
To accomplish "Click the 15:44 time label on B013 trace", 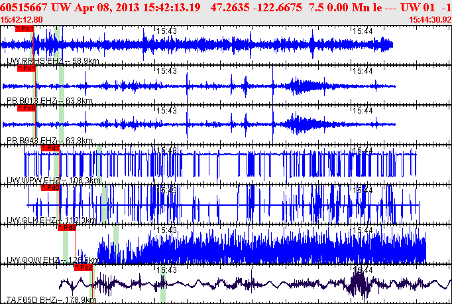I will (363, 71).
